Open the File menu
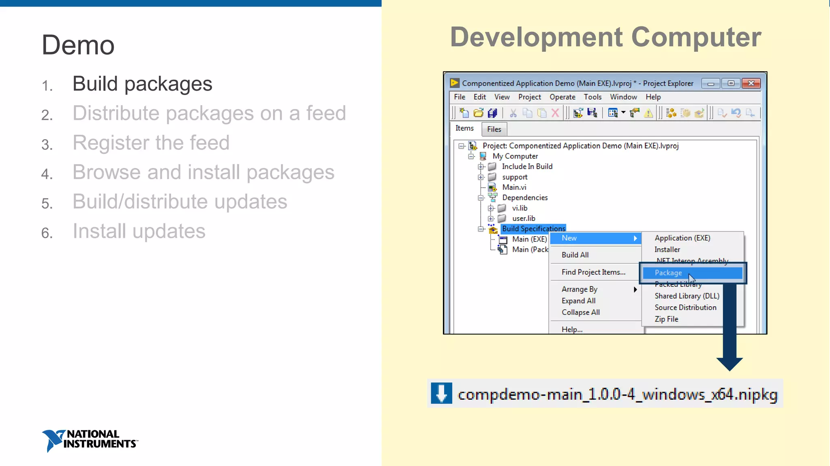This screenshot has height=466, width=830. pyautogui.click(x=460, y=97)
